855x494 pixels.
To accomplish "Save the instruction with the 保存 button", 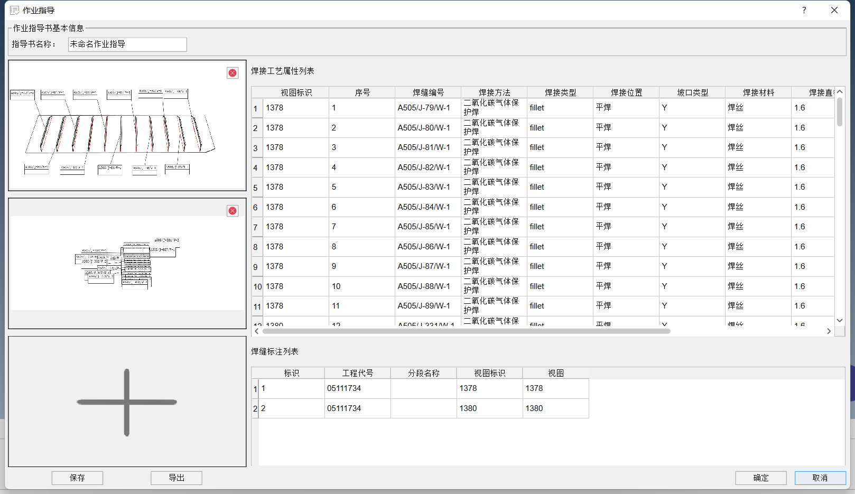I will pyautogui.click(x=77, y=478).
